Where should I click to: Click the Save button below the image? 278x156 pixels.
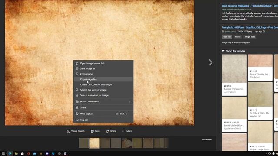[x=96, y=131]
